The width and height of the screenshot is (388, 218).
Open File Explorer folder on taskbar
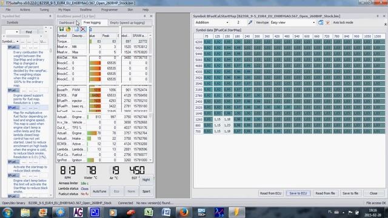(x=25, y=213)
